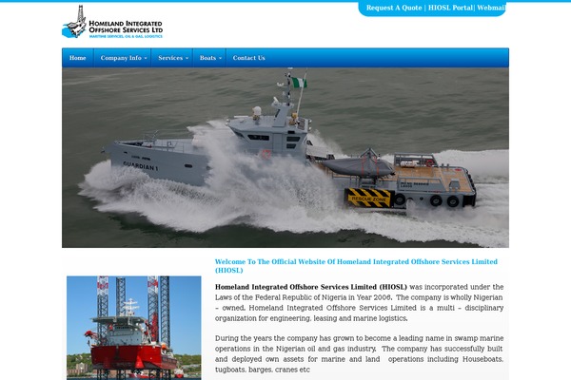Click the red jack-up rig vessel photo

point(133,328)
